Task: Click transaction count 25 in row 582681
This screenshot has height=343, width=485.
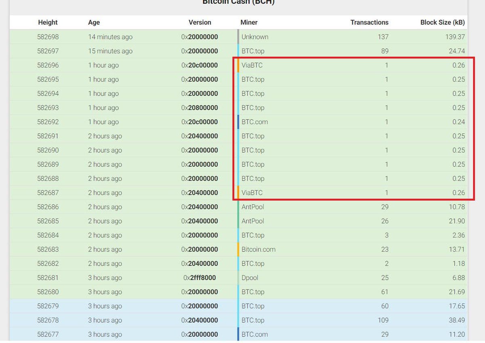Action: click(385, 277)
